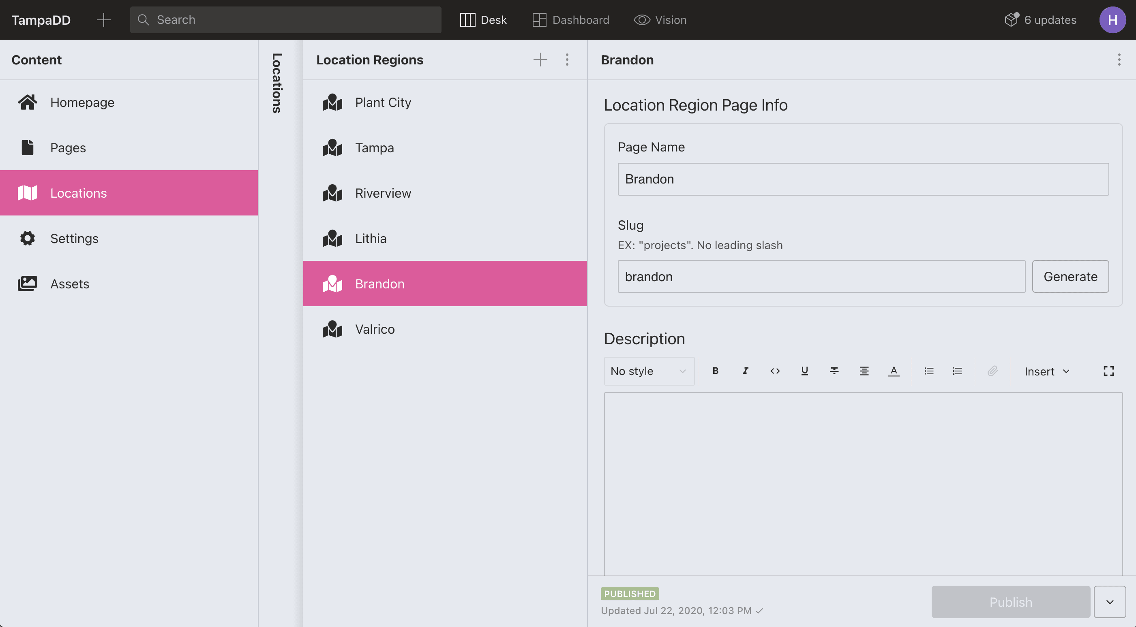This screenshot has width=1136, height=627.
Task: Toggle underline formatting in the editor
Action: 804,371
